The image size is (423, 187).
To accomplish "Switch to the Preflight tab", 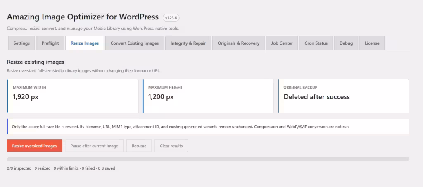I will pyautogui.click(x=50, y=43).
